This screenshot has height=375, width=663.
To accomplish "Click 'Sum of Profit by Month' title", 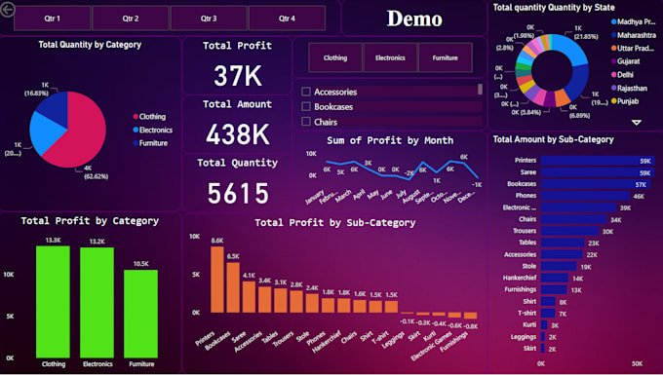I will (x=390, y=140).
